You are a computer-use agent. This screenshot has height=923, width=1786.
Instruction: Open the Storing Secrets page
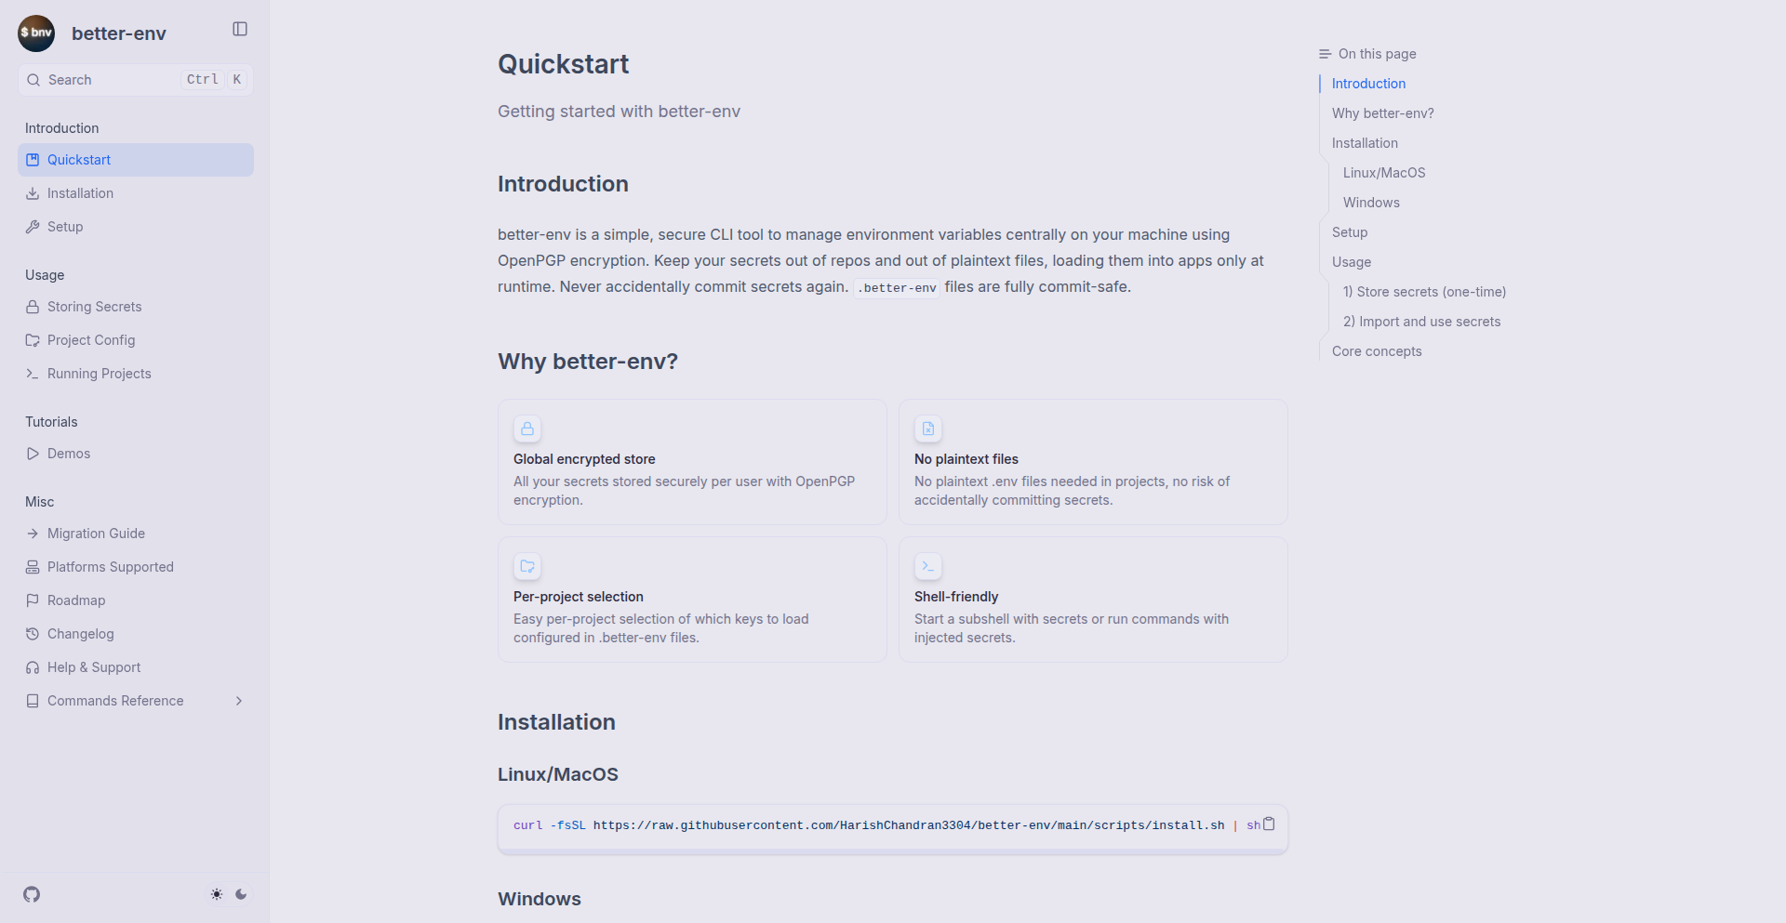pos(94,307)
